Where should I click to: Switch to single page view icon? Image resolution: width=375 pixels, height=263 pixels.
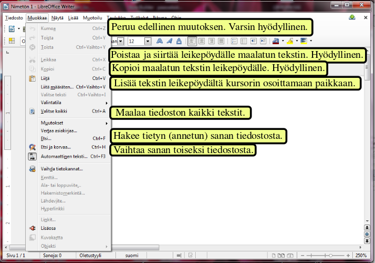pyautogui.click(x=274, y=256)
